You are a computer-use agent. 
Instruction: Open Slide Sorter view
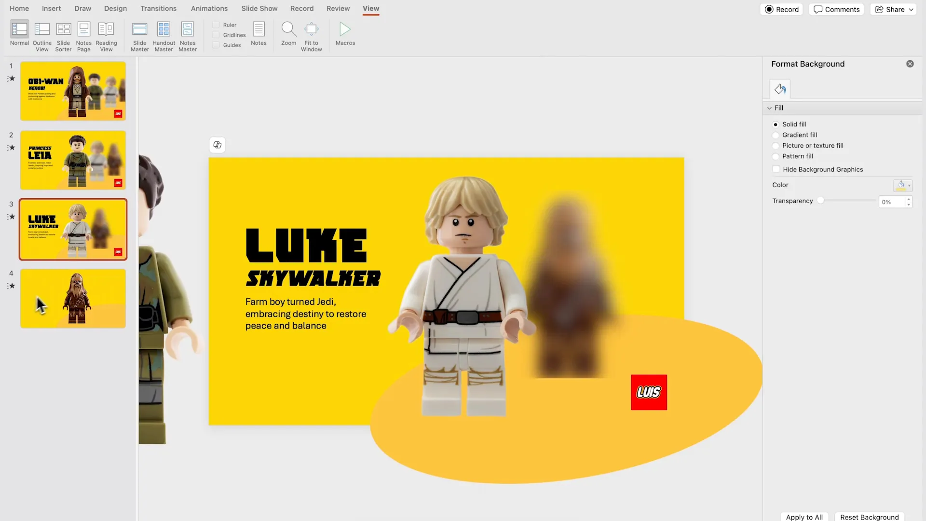[63, 37]
